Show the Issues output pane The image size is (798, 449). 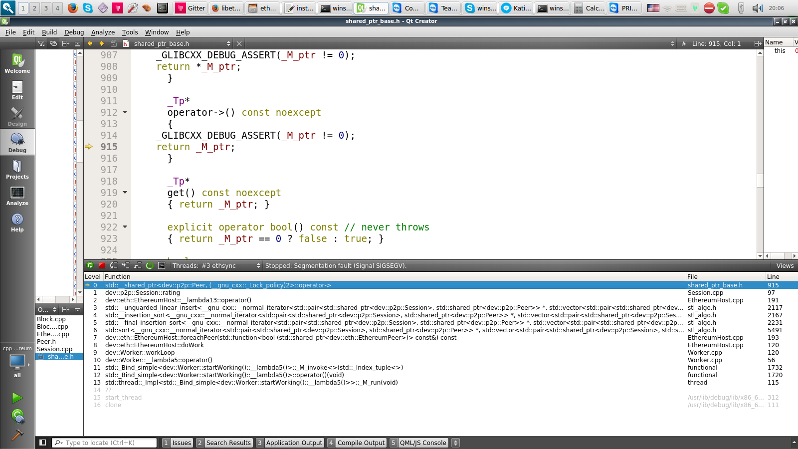click(178, 443)
